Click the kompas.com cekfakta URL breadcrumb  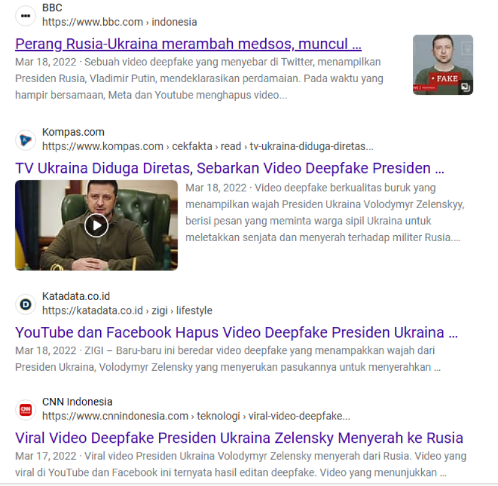(x=208, y=146)
